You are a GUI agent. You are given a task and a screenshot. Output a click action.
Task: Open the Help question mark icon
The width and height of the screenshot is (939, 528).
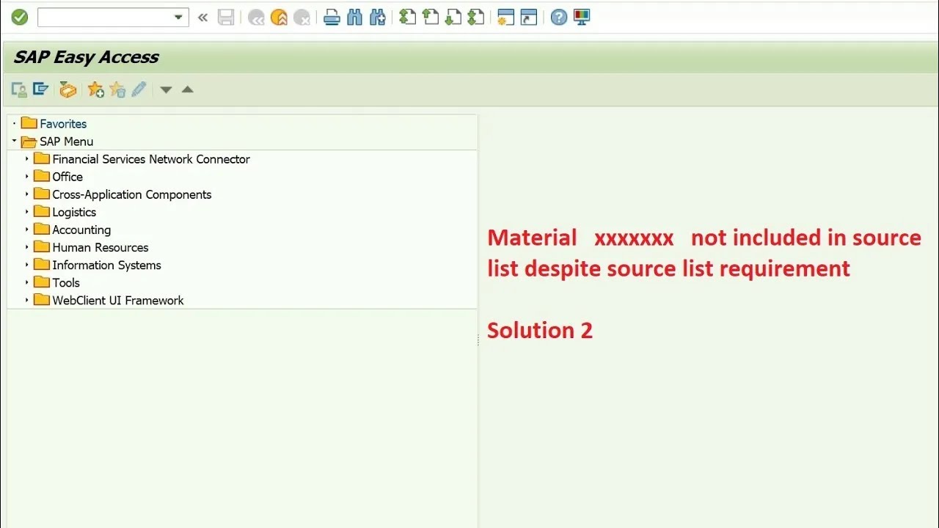(559, 18)
